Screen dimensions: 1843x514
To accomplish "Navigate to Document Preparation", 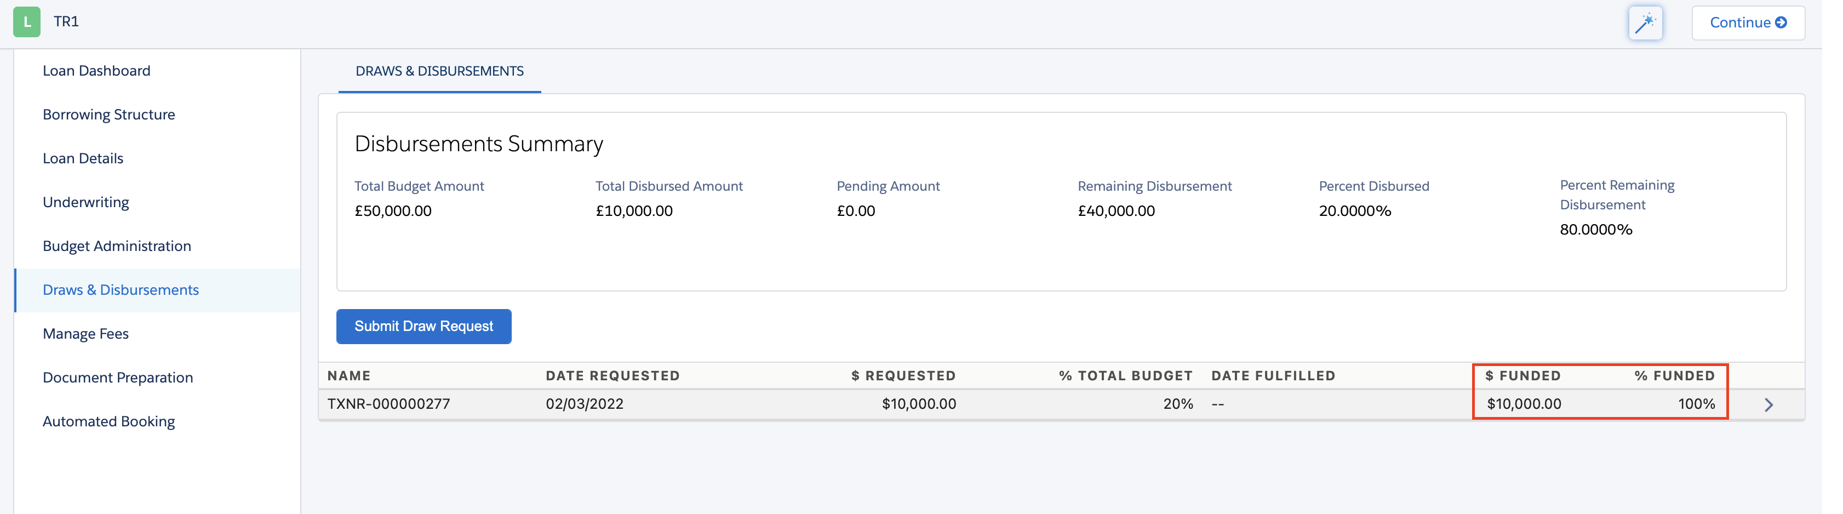I will (117, 377).
